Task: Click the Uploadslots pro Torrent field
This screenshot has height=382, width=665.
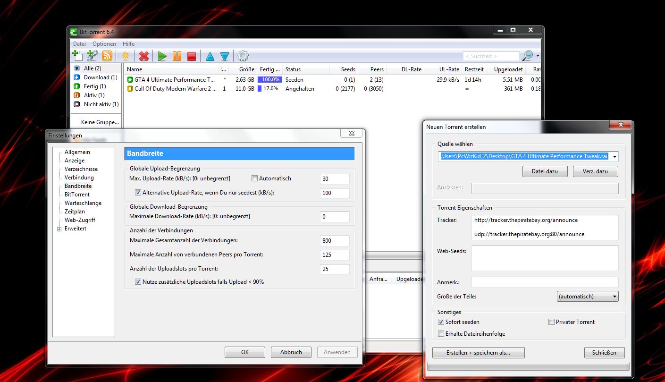Action: (x=335, y=269)
